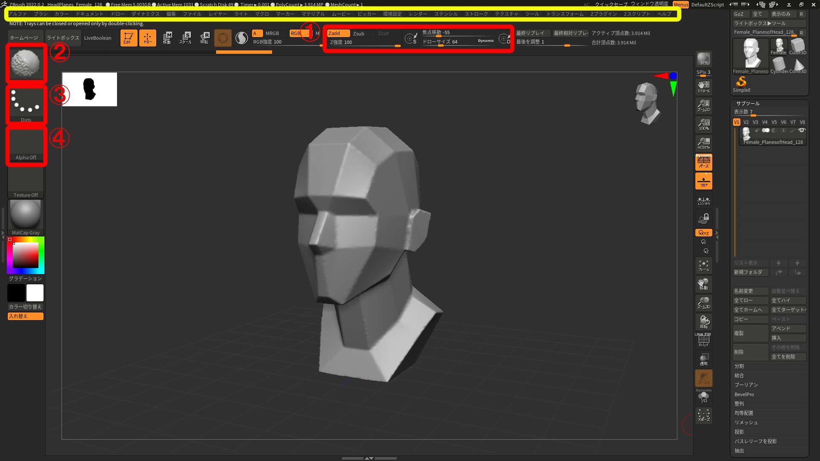Screen dimensions: 820x461
Task: Select the Rotate (回転) tool in top shelf
Action: click(x=204, y=38)
